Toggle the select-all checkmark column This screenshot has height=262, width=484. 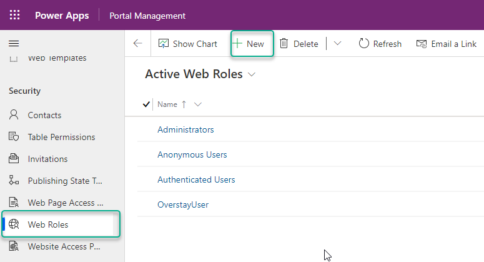tap(146, 104)
